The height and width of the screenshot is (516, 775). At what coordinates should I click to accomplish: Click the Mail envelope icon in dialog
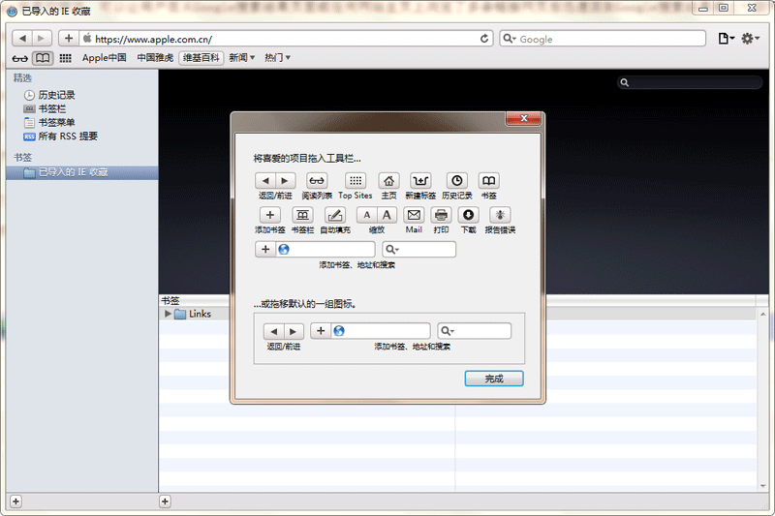tap(414, 215)
